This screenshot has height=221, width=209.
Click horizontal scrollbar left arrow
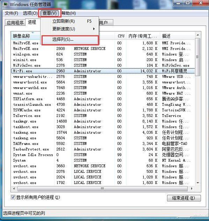[14, 189]
